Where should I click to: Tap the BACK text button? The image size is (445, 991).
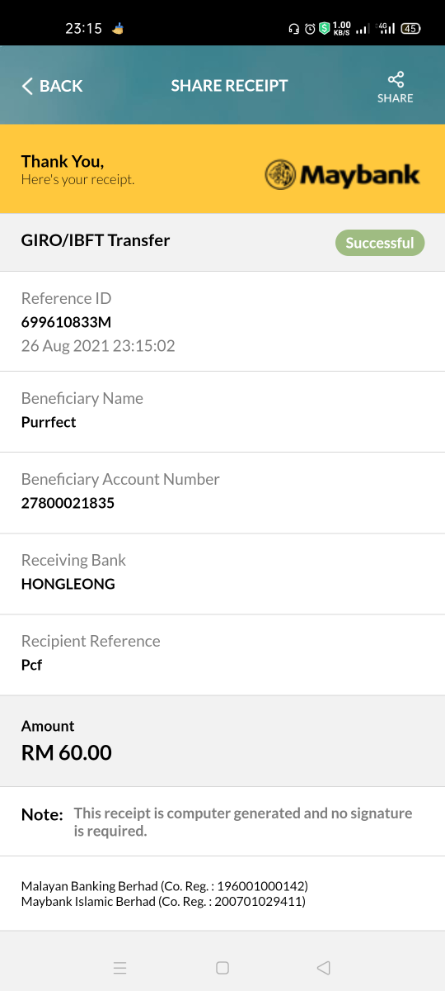61,86
